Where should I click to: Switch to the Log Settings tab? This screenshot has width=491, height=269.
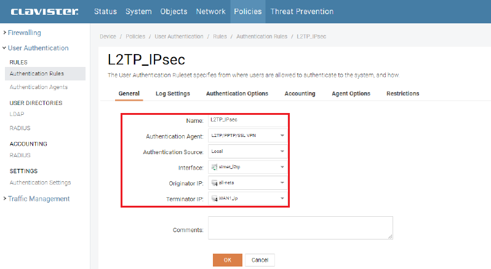coord(172,93)
